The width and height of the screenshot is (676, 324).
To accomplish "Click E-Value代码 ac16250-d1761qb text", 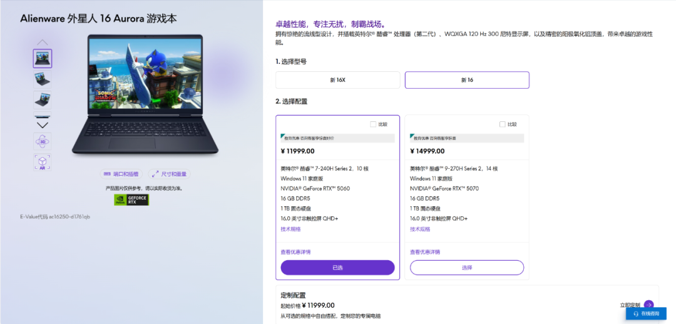I will click(x=55, y=216).
